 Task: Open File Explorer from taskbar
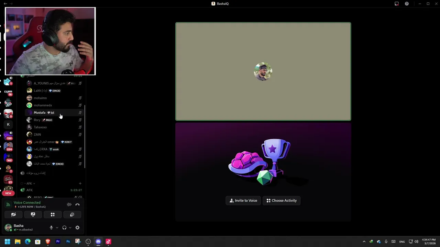coord(18,242)
